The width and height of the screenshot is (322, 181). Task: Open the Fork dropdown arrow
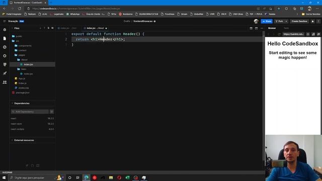point(286,21)
